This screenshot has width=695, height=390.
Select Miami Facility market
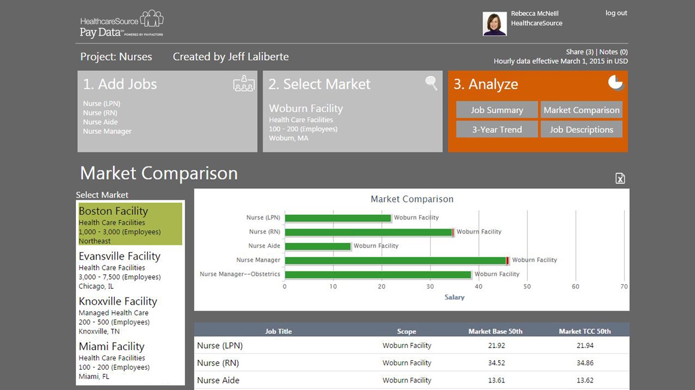(130, 361)
